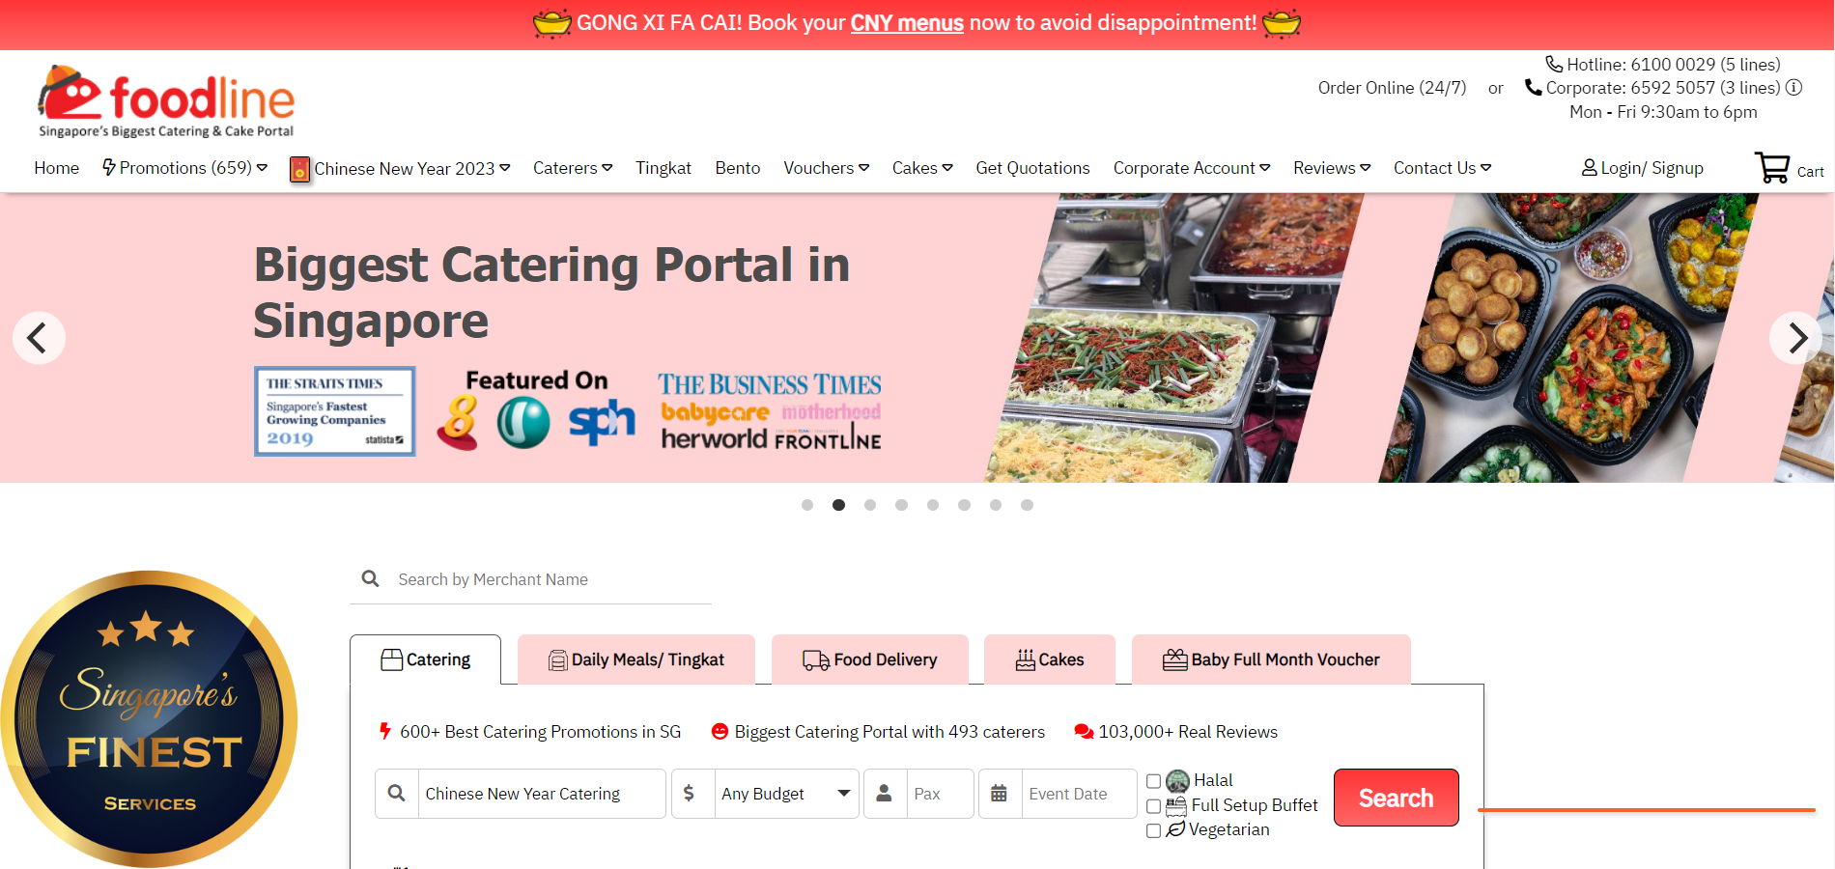The image size is (1835, 869).
Task: Click the info icon beside Corporate phone
Action: coord(1793,88)
